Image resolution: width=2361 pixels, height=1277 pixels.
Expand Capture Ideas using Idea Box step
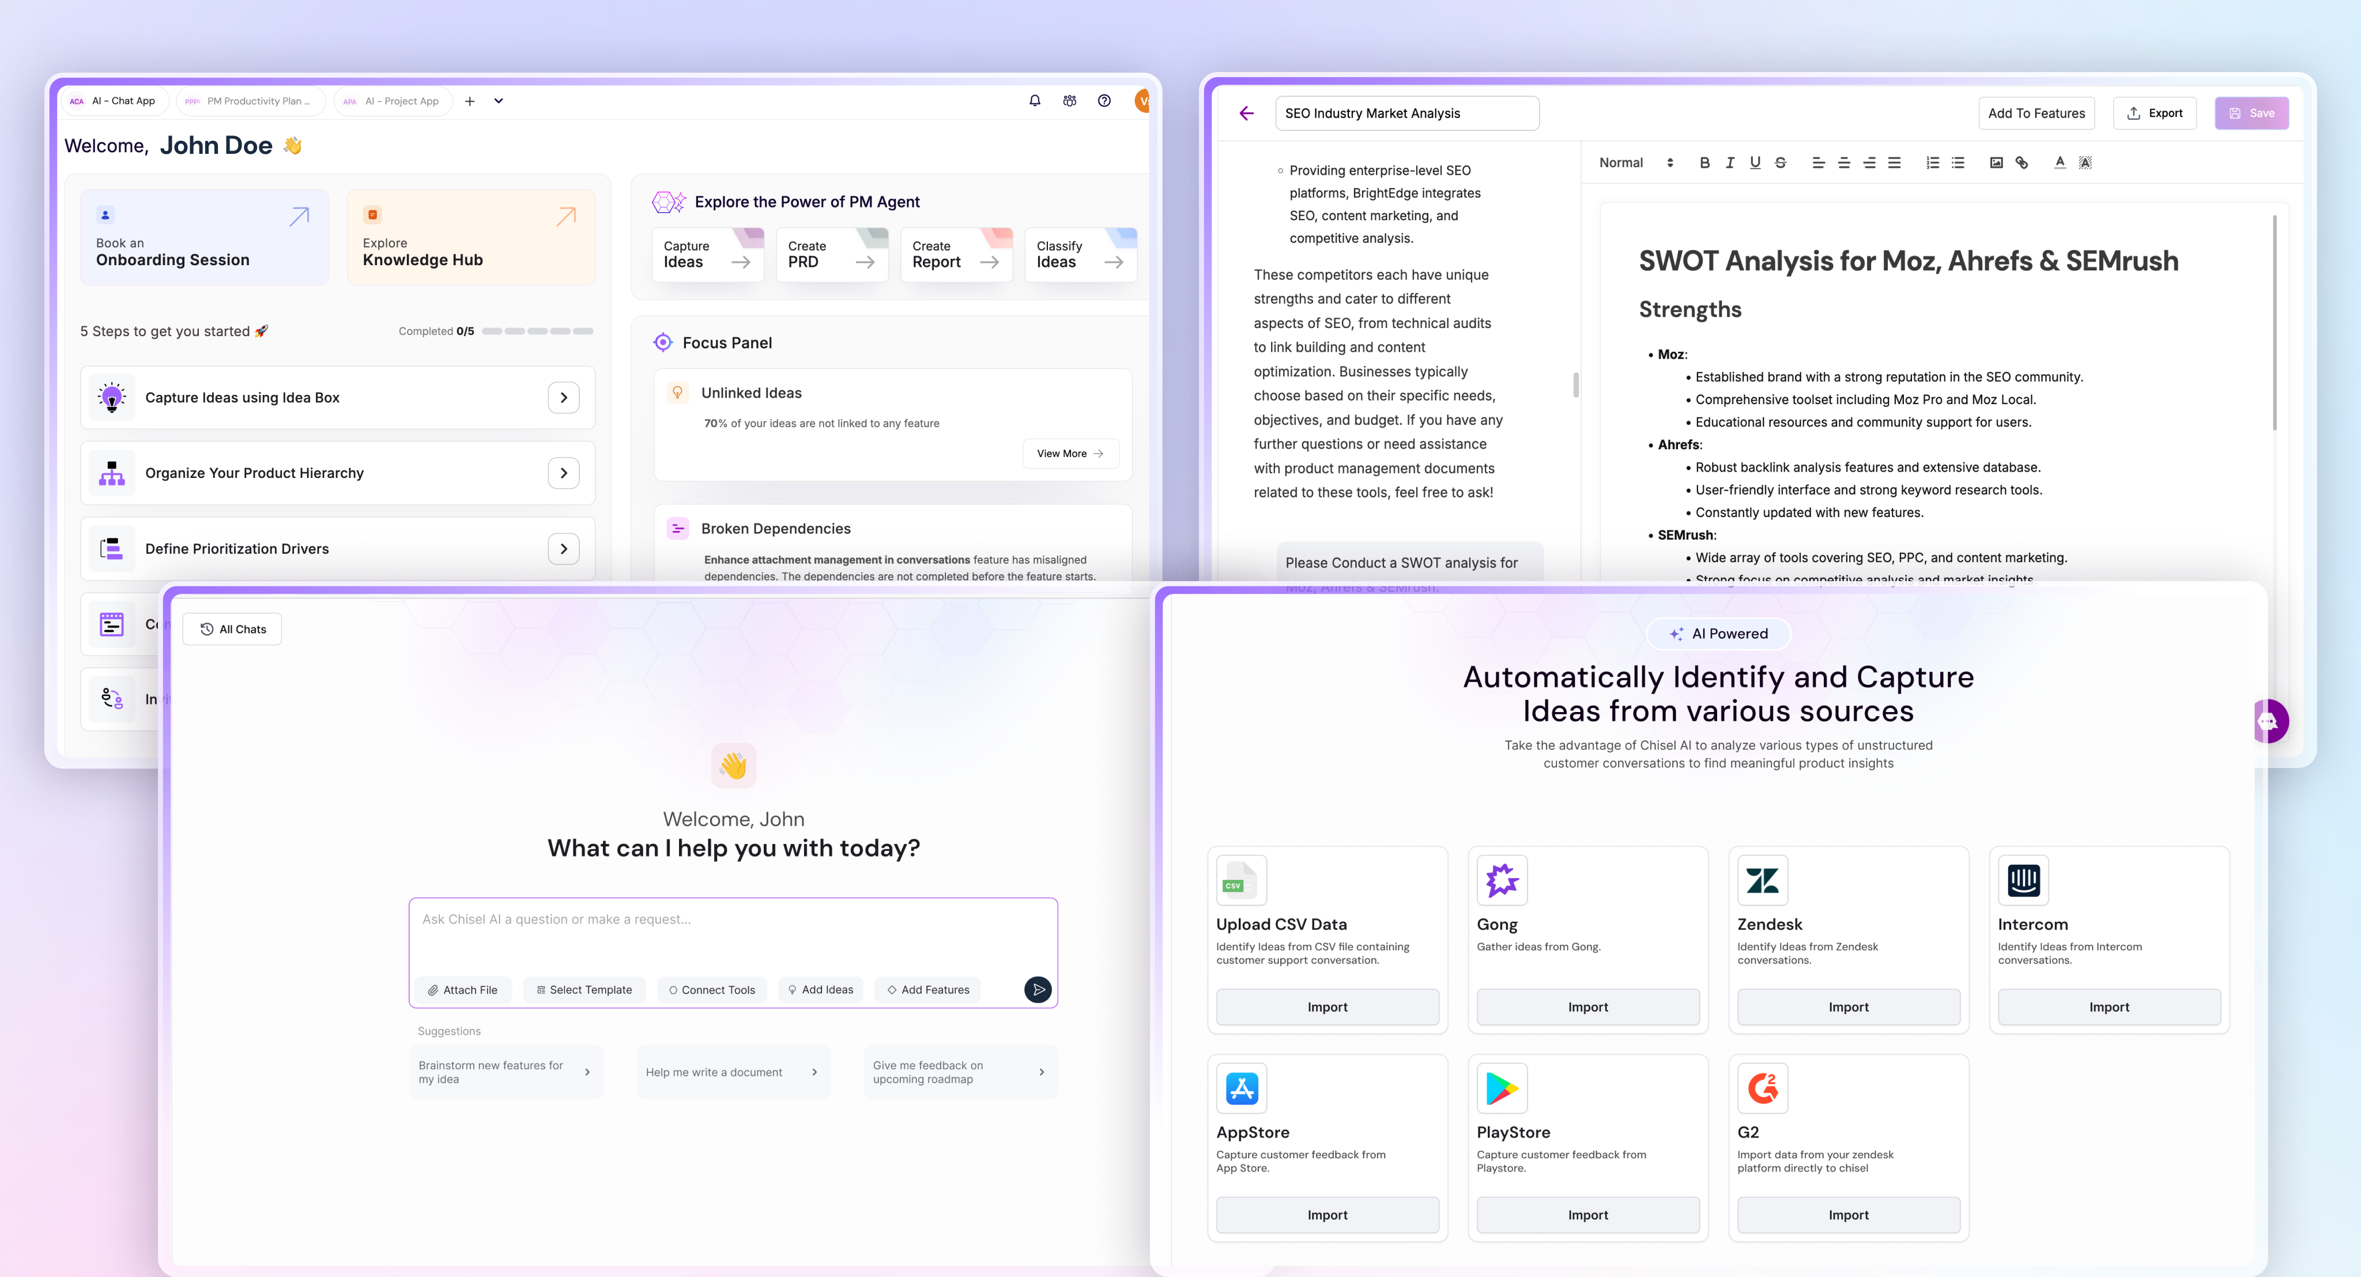tap(564, 398)
